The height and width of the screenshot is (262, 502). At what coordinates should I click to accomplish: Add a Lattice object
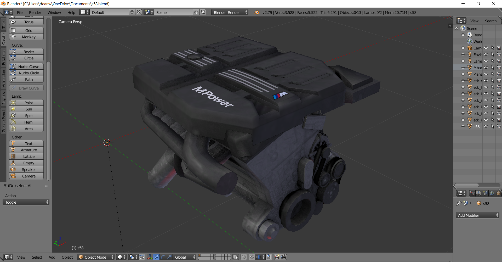pos(26,157)
